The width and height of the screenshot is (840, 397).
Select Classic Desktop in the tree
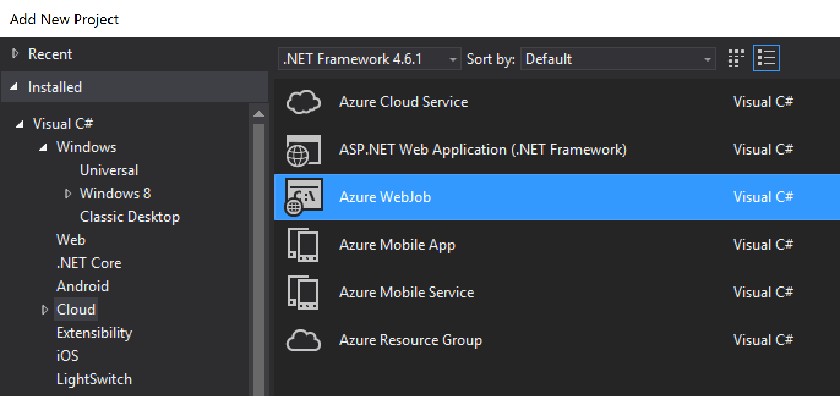click(130, 217)
